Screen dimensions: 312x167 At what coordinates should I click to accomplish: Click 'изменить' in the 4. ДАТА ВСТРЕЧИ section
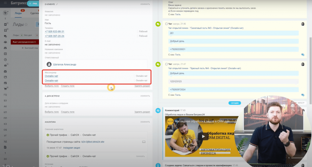(x=145, y=96)
